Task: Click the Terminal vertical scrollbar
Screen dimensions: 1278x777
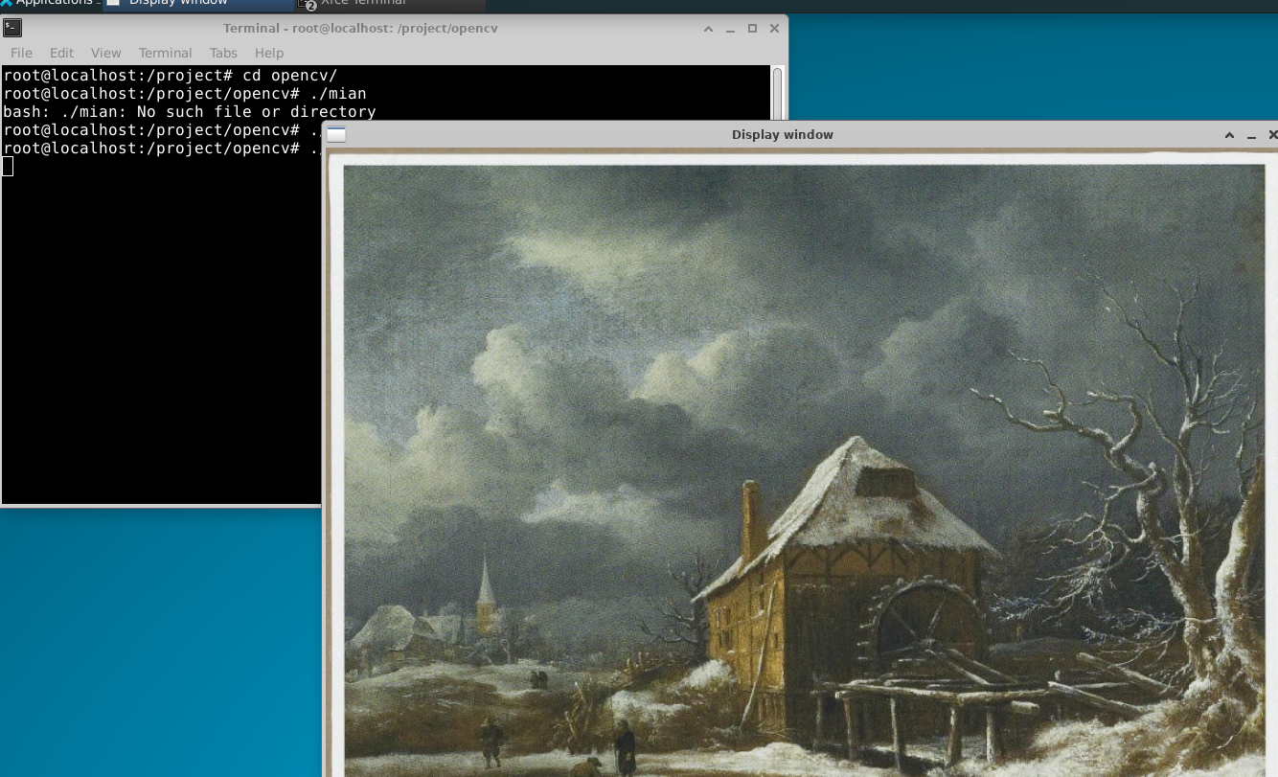Action: point(777,92)
